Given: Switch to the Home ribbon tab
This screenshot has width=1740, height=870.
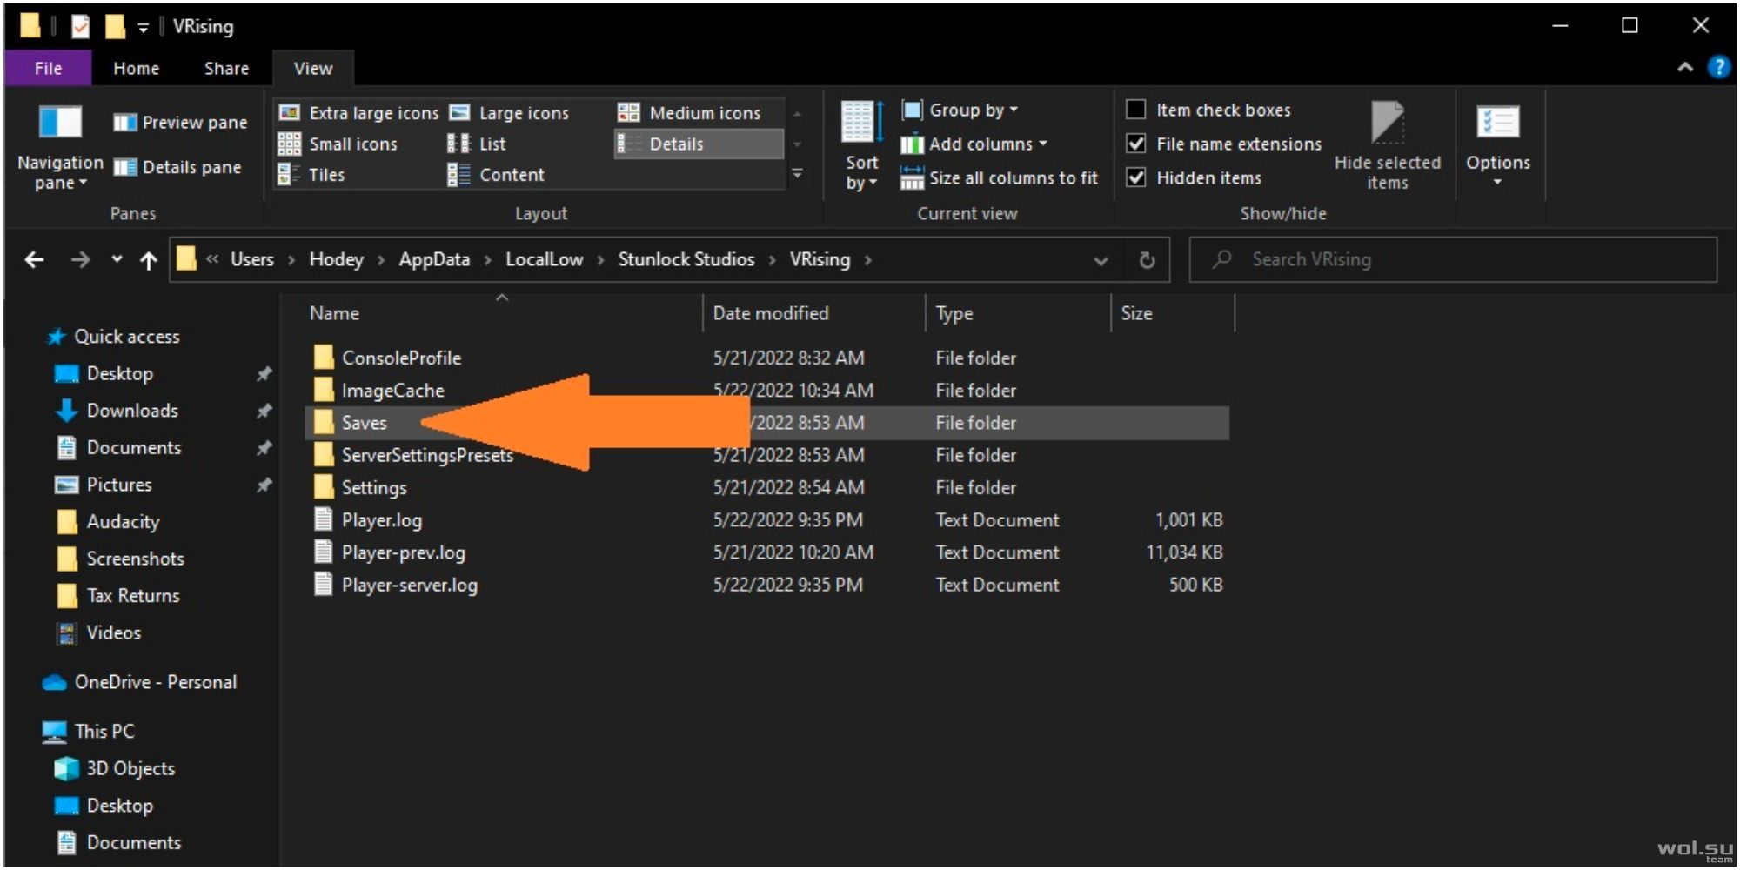Looking at the screenshot, I should click(136, 68).
